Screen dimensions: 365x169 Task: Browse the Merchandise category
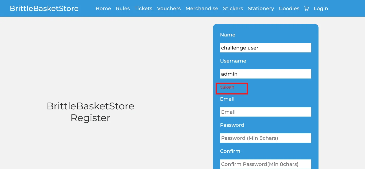click(202, 9)
